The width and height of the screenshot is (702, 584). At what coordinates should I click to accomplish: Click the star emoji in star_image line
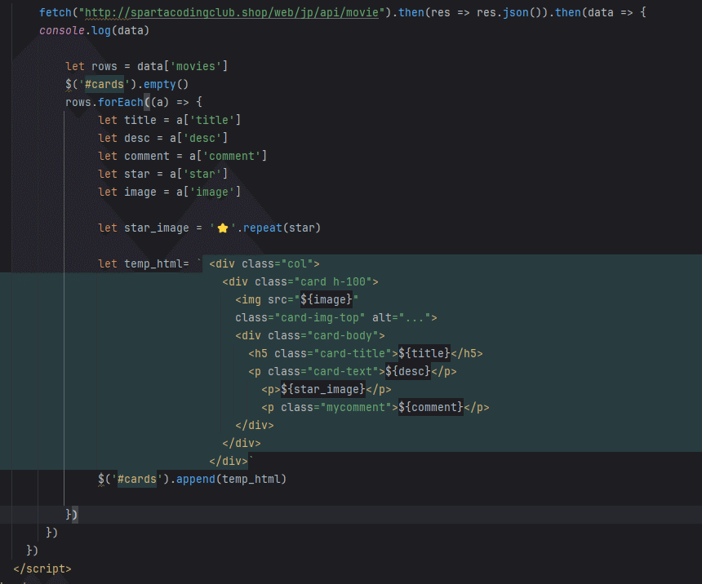(x=223, y=228)
